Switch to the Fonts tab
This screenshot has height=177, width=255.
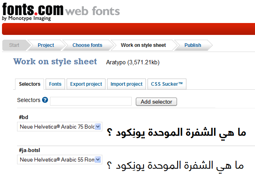pos(55,84)
